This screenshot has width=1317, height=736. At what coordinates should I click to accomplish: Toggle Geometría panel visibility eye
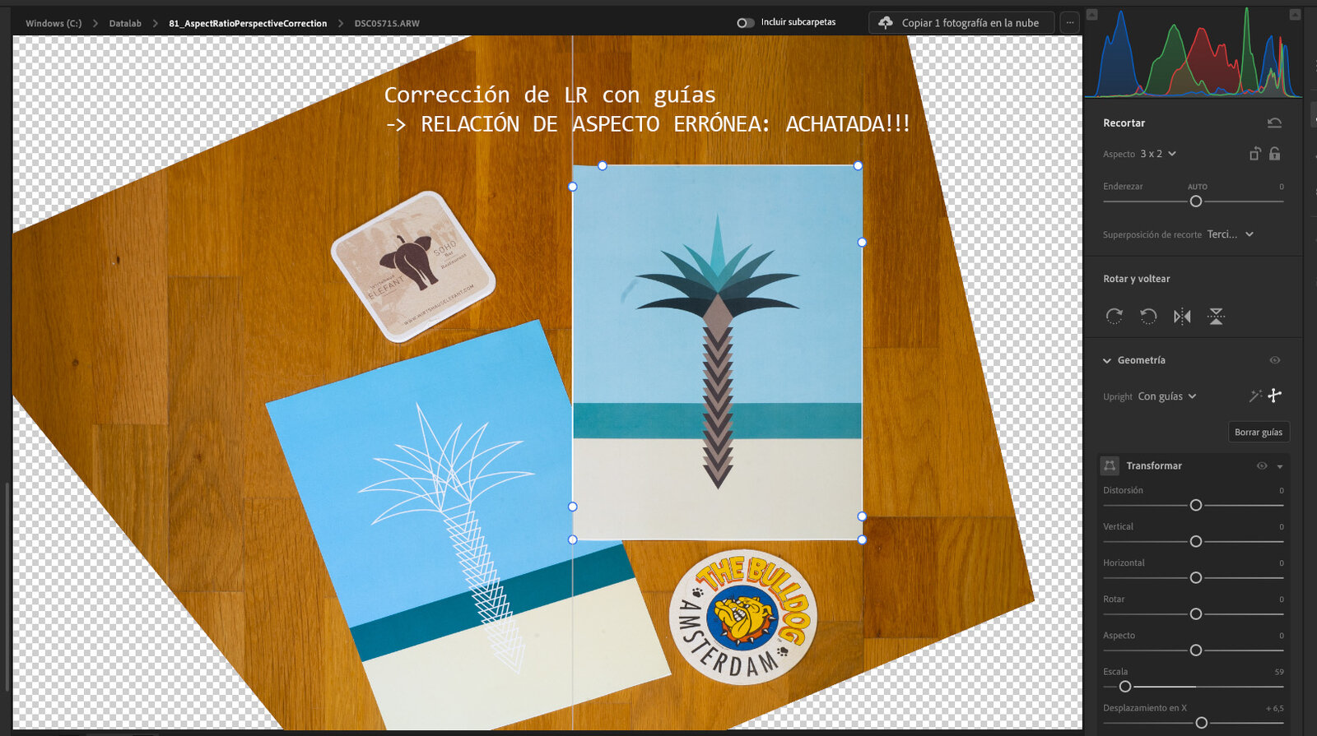(1275, 360)
